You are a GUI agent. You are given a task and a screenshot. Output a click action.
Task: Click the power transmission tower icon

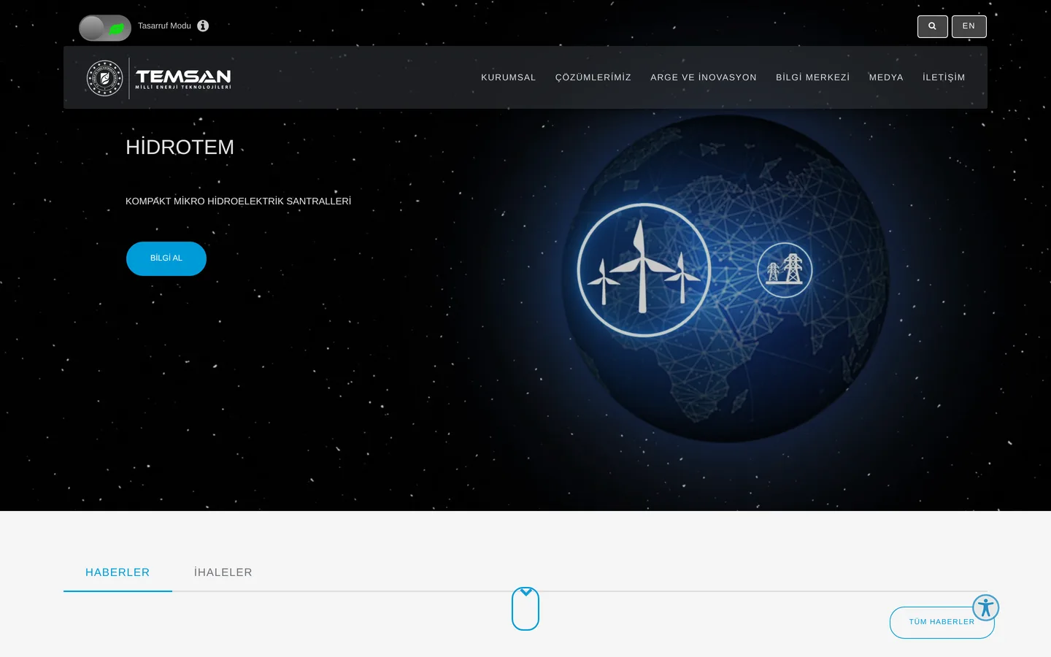(x=785, y=270)
